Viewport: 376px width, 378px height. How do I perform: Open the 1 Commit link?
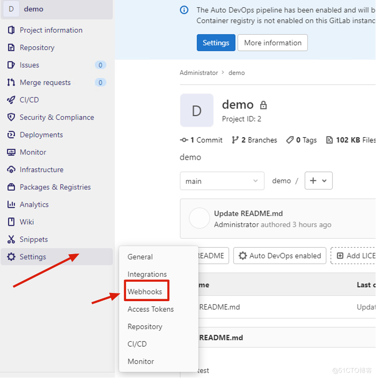[201, 140]
